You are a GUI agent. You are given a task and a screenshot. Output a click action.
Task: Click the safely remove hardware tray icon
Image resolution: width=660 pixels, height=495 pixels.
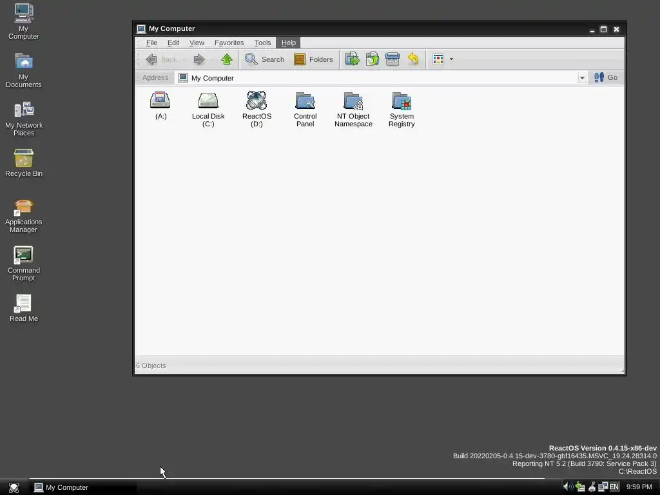[581, 487]
